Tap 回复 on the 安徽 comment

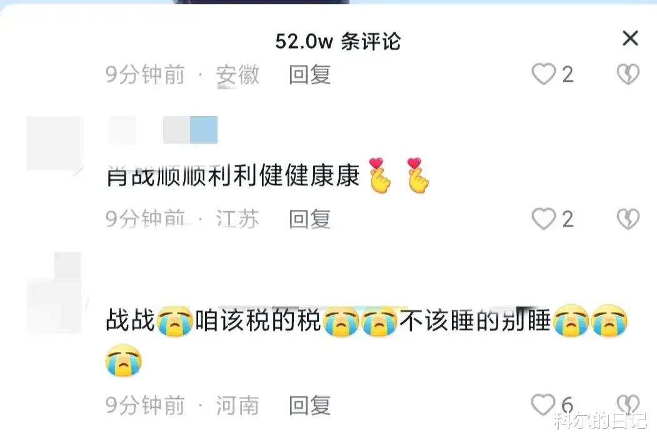pyautogui.click(x=310, y=75)
